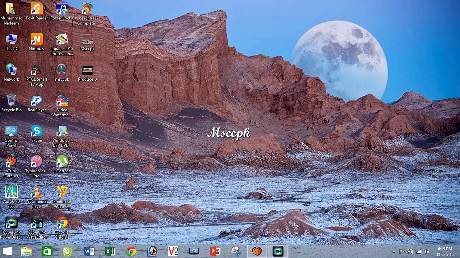Viewport: 460px width, 258px height.
Task: Open the Muhammad Nadeem folder icon
Action: pos(11,14)
